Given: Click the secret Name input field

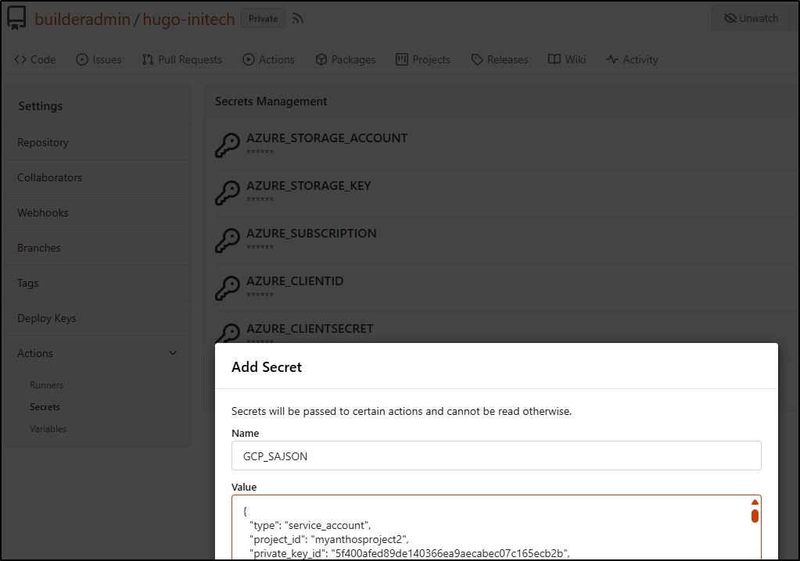Looking at the screenshot, I should pos(496,456).
